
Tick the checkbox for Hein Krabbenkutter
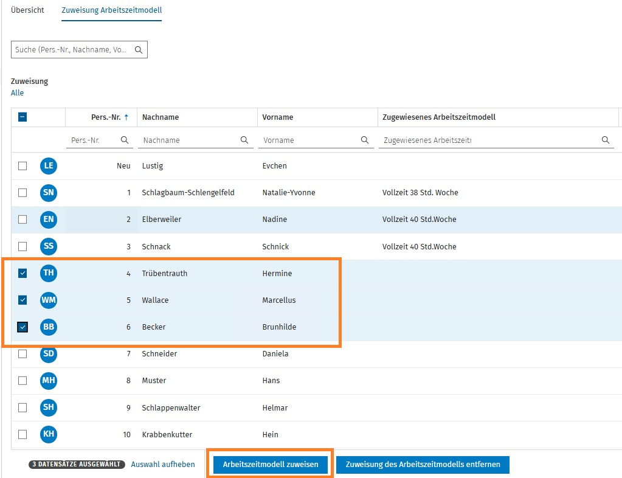pyautogui.click(x=22, y=434)
